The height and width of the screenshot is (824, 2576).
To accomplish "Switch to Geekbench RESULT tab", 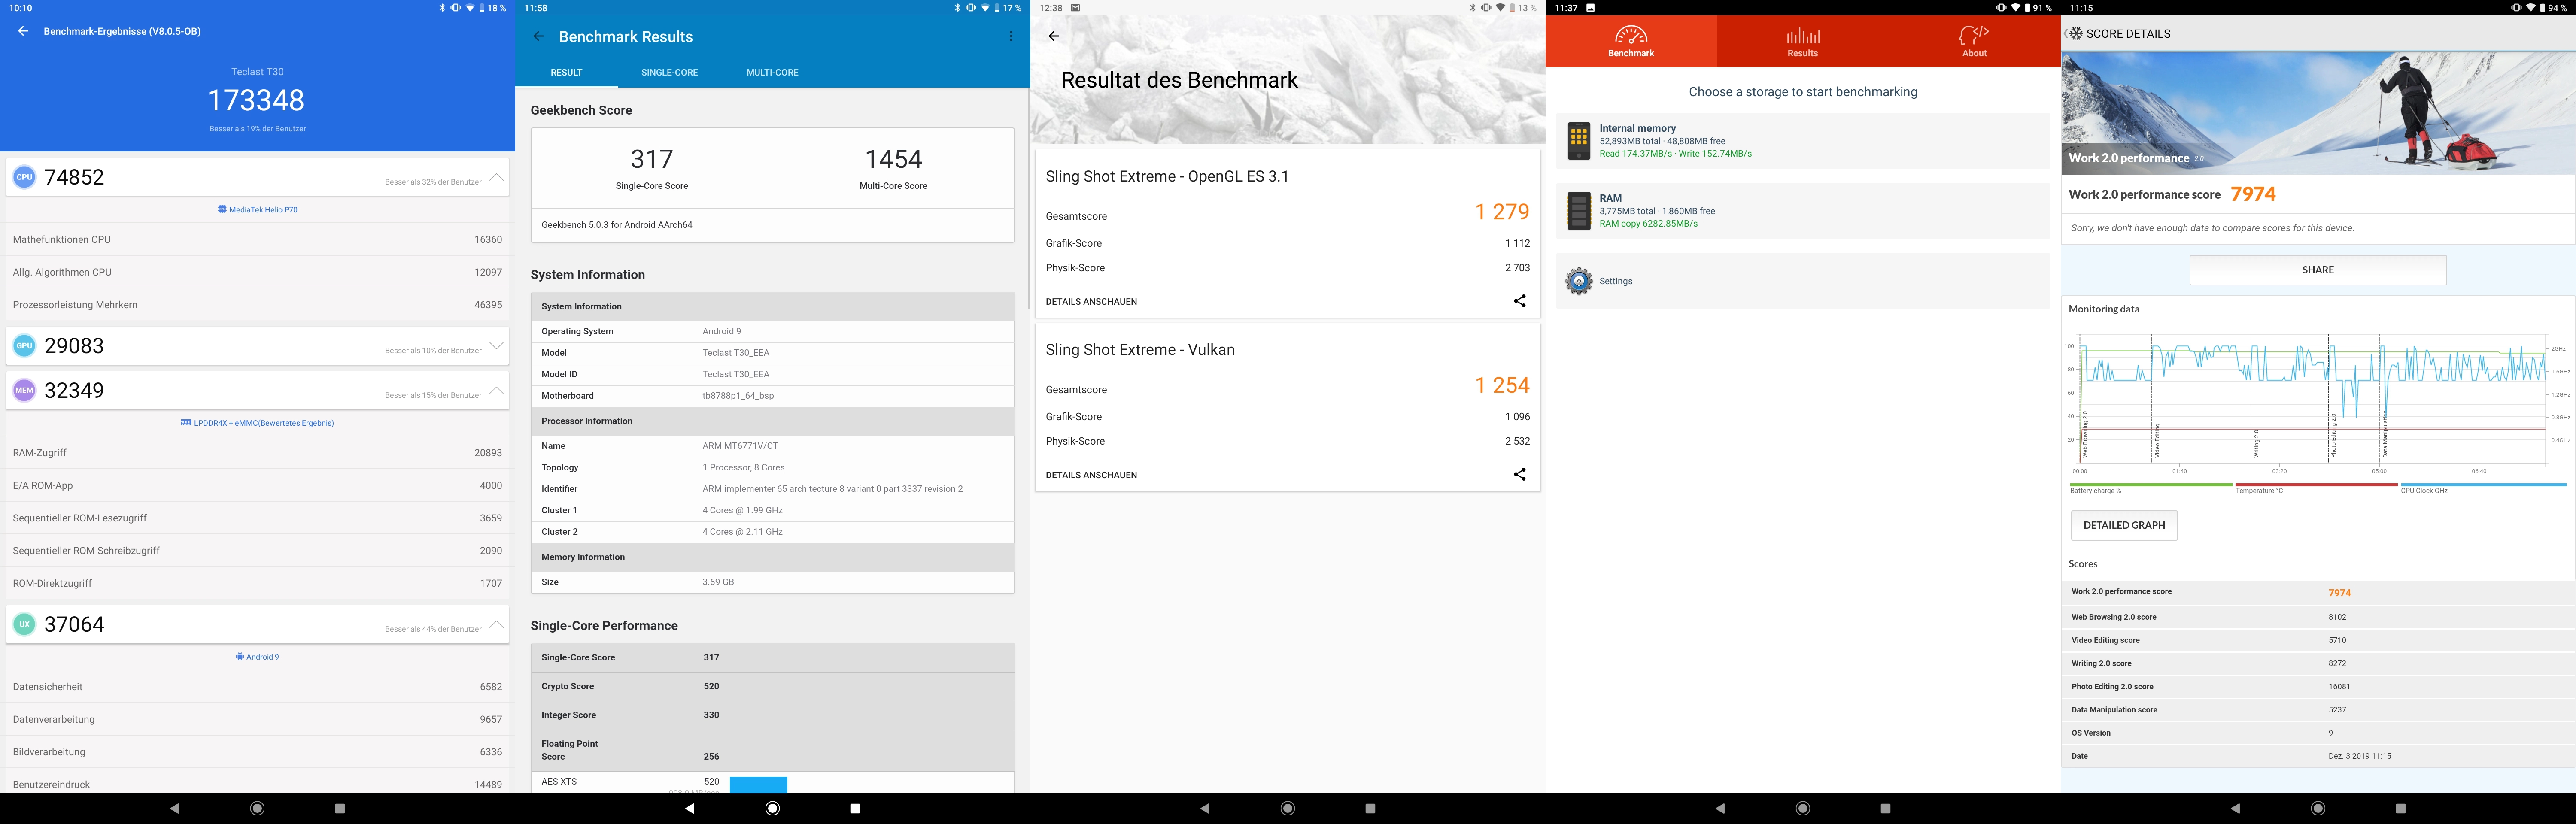I will tap(566, 73).
